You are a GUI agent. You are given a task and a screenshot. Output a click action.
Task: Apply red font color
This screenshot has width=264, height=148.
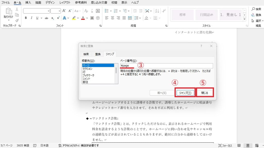point(83,18)
